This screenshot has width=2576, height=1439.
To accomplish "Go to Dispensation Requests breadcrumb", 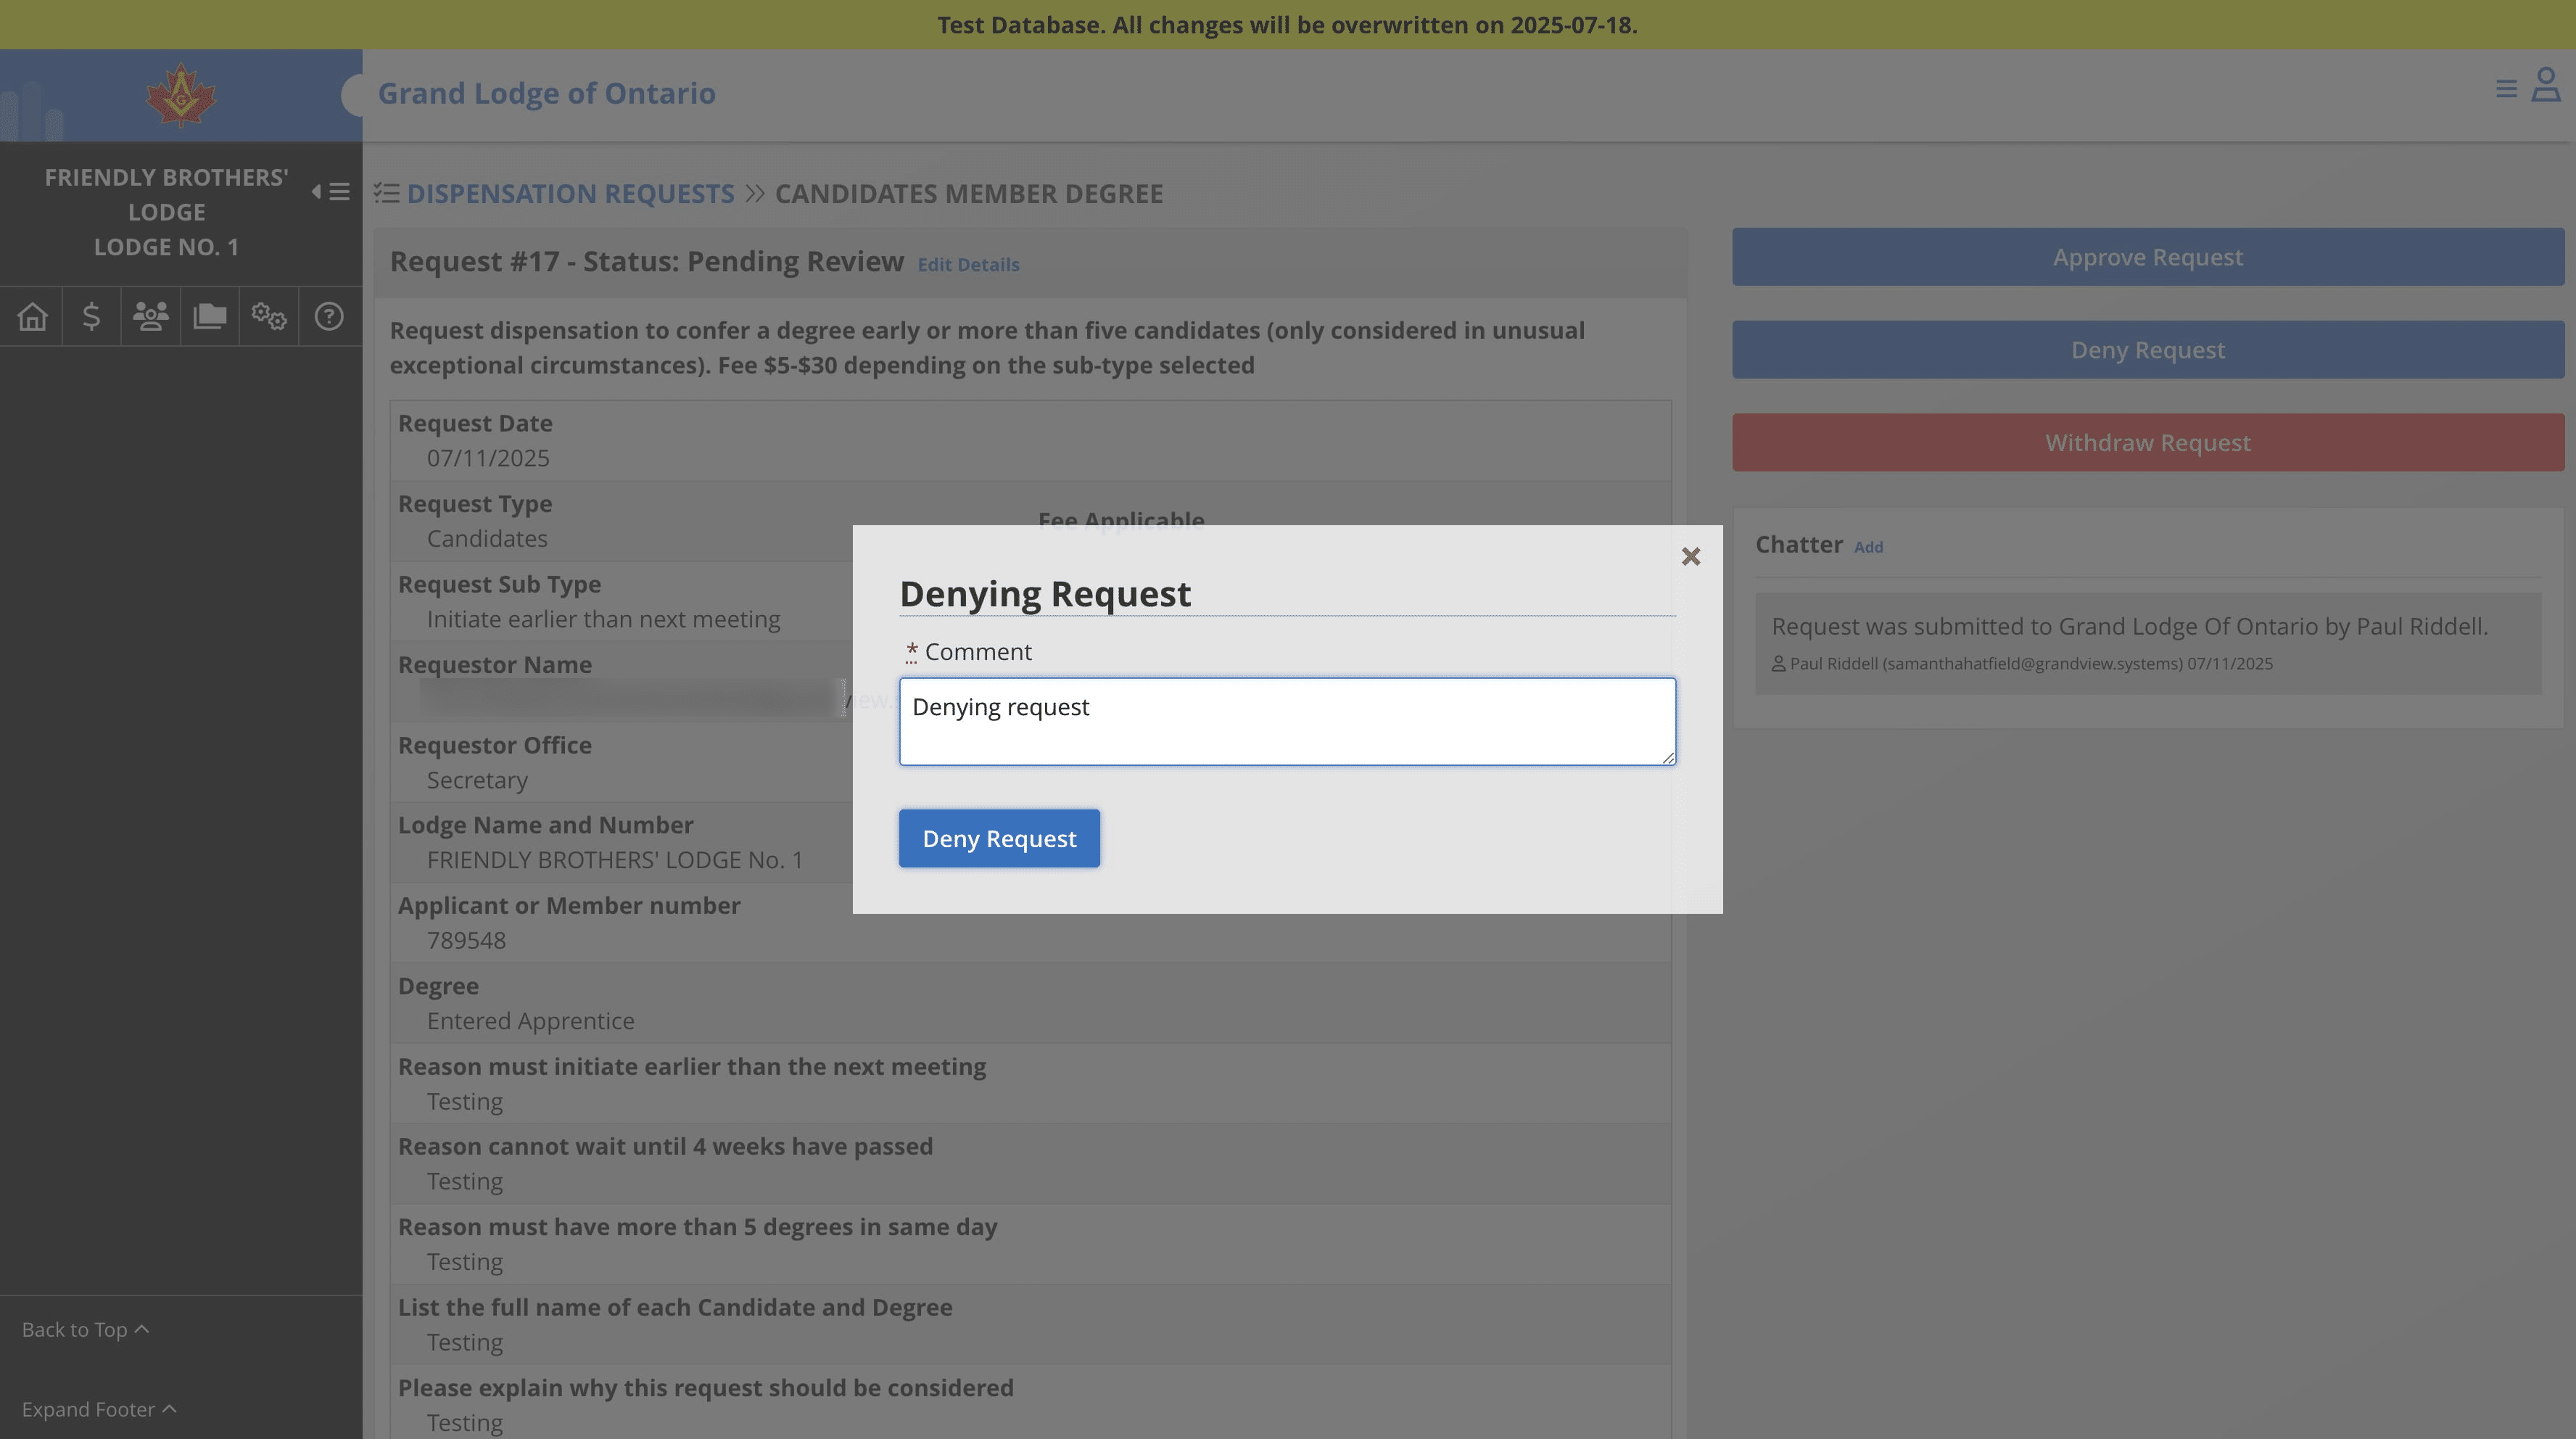I will (x=570, y=193).
